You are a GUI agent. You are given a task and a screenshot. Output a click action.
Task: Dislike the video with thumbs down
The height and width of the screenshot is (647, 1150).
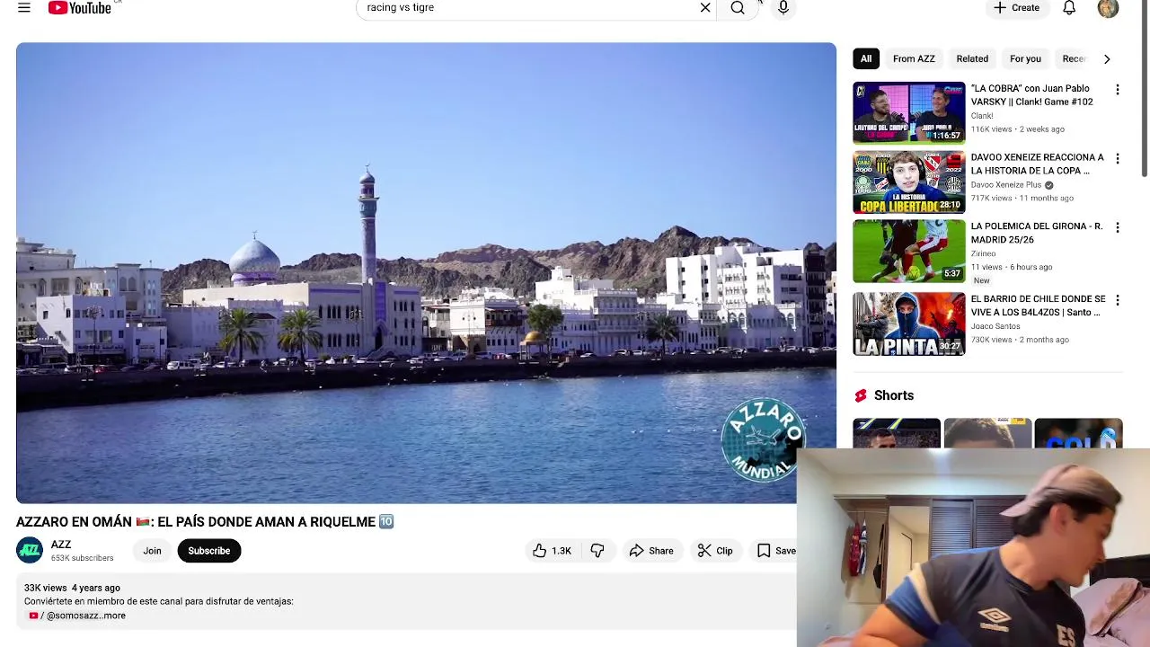597,551
